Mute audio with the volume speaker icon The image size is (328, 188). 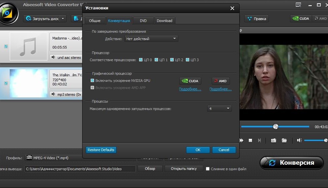pos(299,140)
